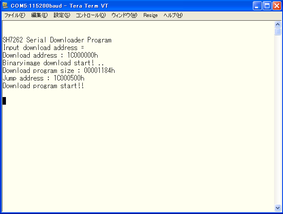Click the scrollbar down arrow
The width and height of the screenshot is (283, 214).
(277, 208)
